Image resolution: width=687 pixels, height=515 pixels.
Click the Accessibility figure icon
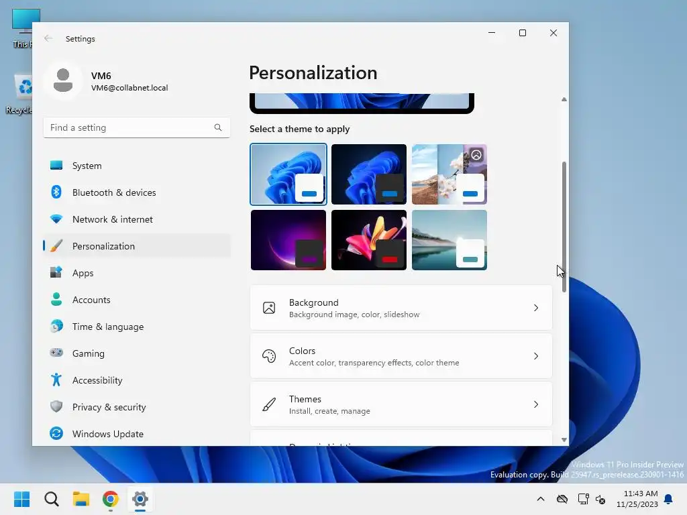[56, 380]
